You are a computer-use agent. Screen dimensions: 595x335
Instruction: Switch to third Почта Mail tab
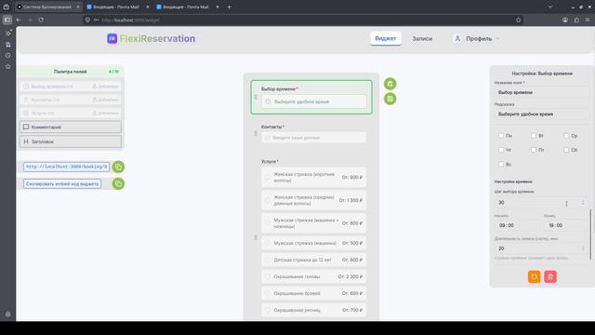click(188, 7)
